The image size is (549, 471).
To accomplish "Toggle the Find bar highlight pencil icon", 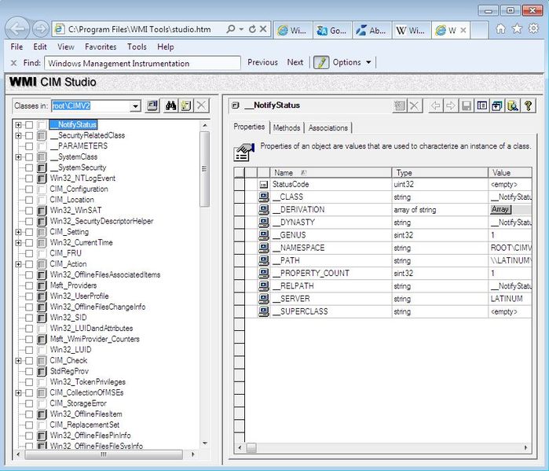I will coord(321,62).
